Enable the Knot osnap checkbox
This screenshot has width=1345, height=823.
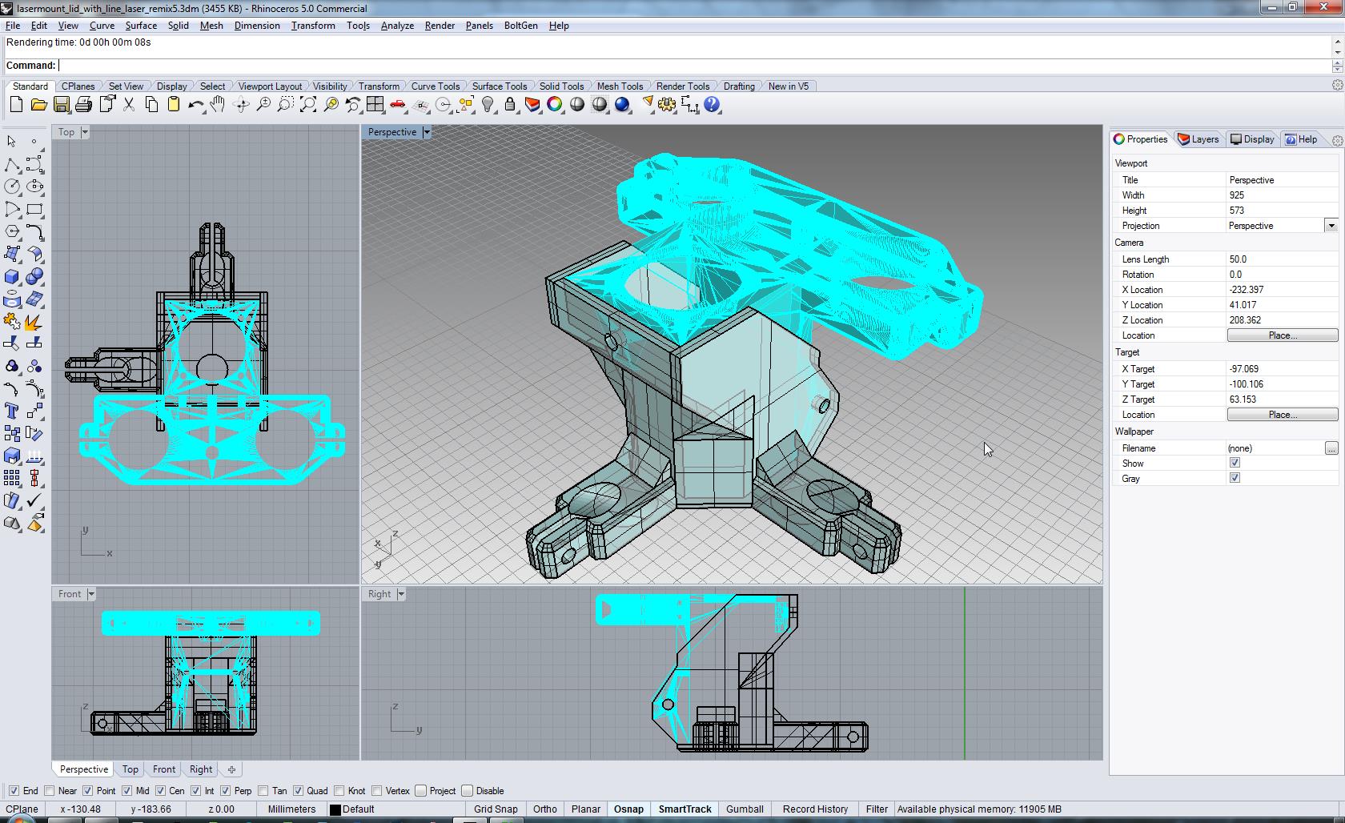[340, 791]
